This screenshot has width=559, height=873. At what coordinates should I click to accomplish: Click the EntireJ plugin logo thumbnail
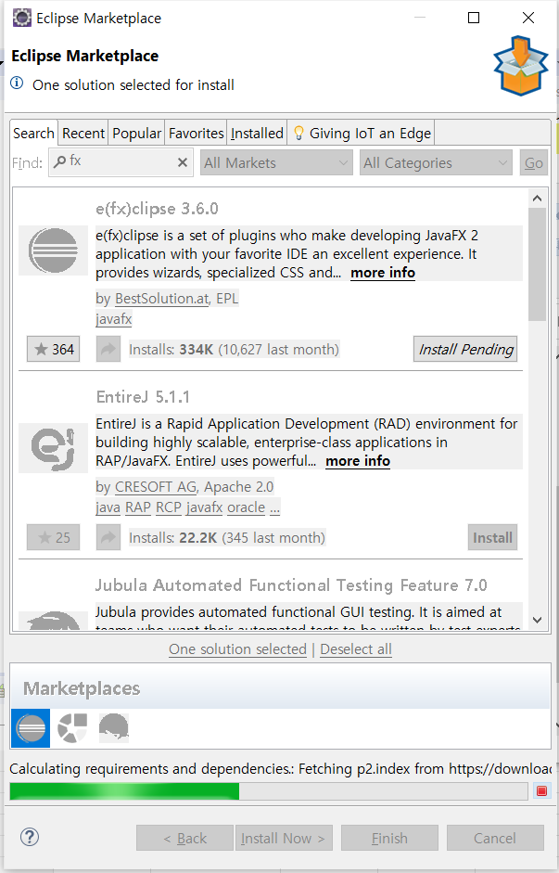click(x=54, y=448)
